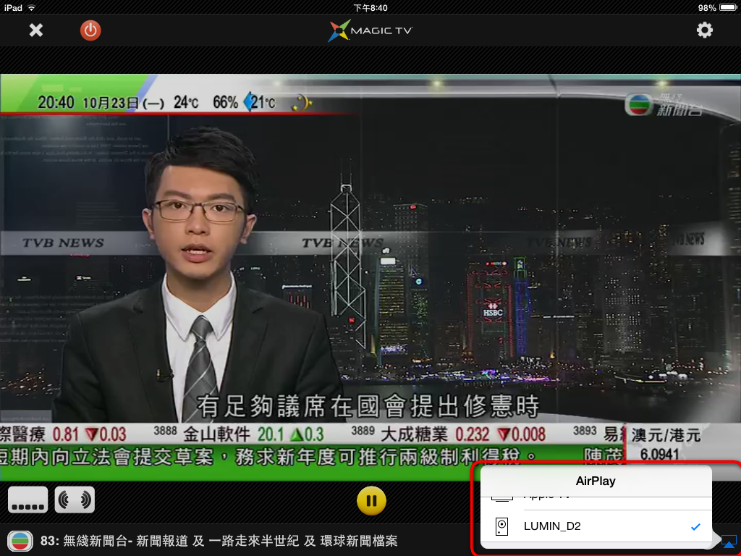Open settings with the gear icon
This screenshot has width=741, height=556.
point(704,30)
